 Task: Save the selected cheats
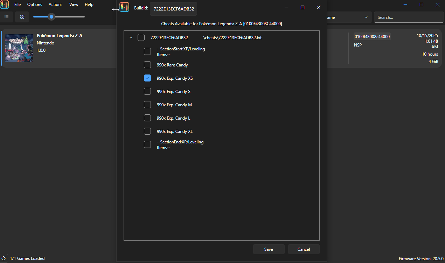tap(269, 249)
